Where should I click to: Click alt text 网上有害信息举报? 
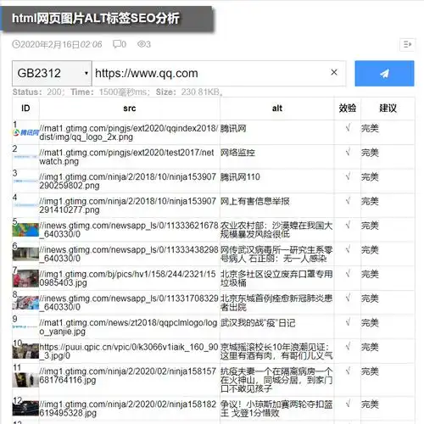coord(255,201)
